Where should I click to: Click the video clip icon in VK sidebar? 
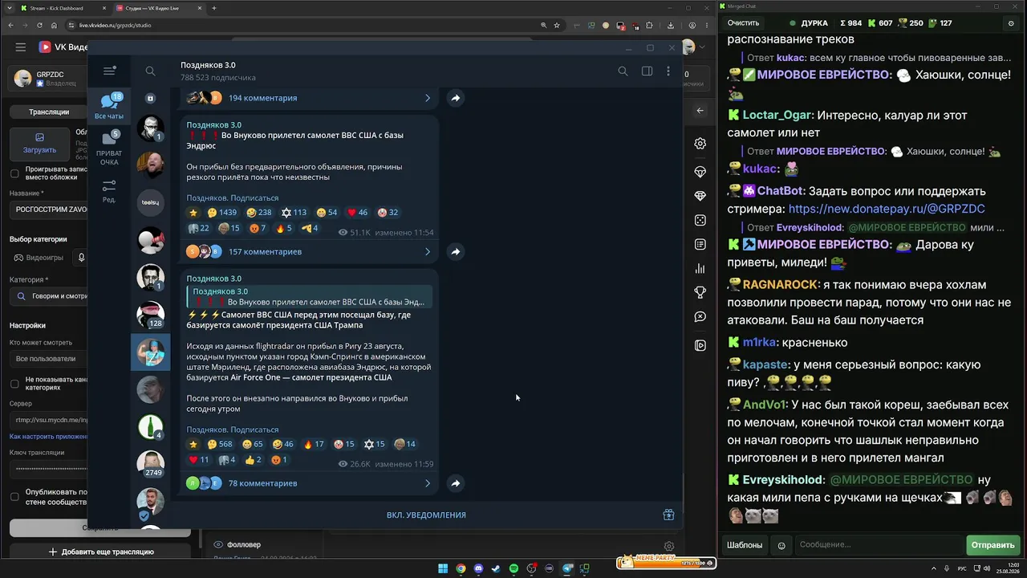tap(700, 345)
